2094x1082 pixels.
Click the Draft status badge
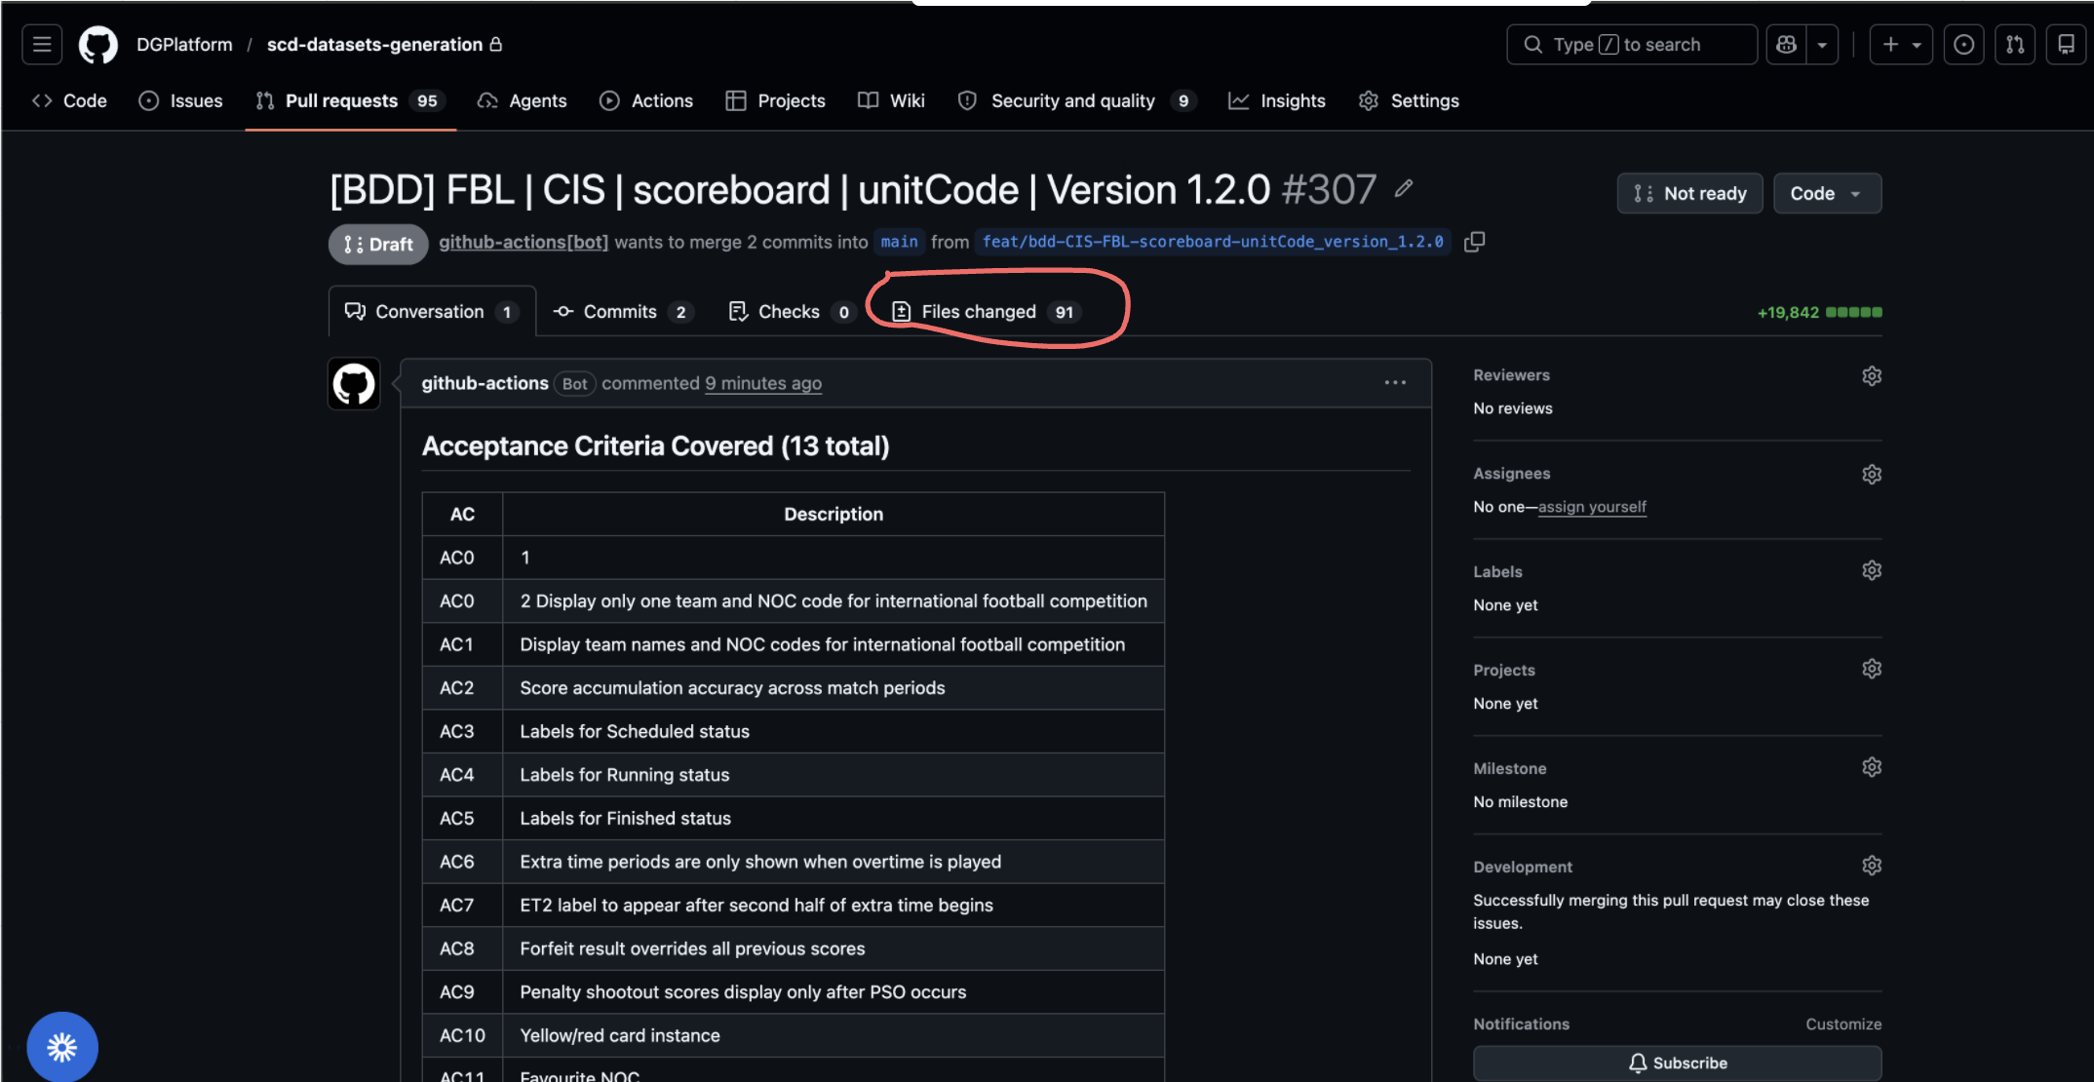(378, 244)
